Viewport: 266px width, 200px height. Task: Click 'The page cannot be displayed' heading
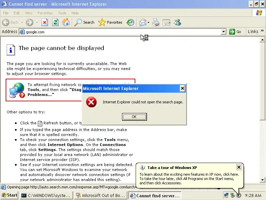(x=61, y=48)
